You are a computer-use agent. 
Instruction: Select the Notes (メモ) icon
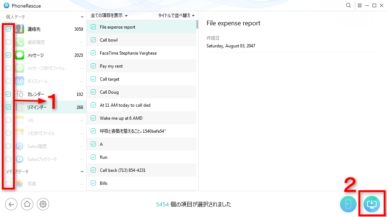click(x=20, y=120)
